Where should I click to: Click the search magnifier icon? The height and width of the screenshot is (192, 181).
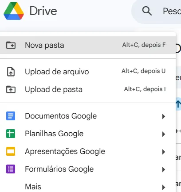[147, 11]
